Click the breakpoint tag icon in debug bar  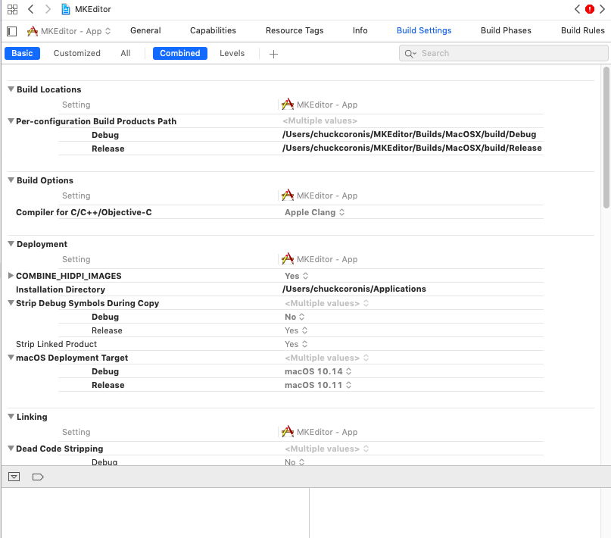pyautogui.click(x=38, y=477)
